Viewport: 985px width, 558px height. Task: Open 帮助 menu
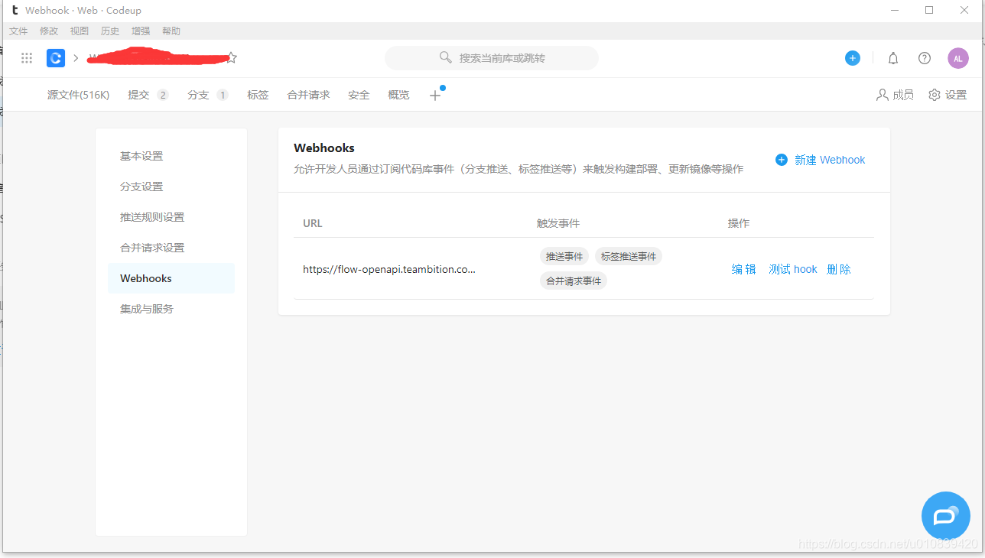point(171,31)
